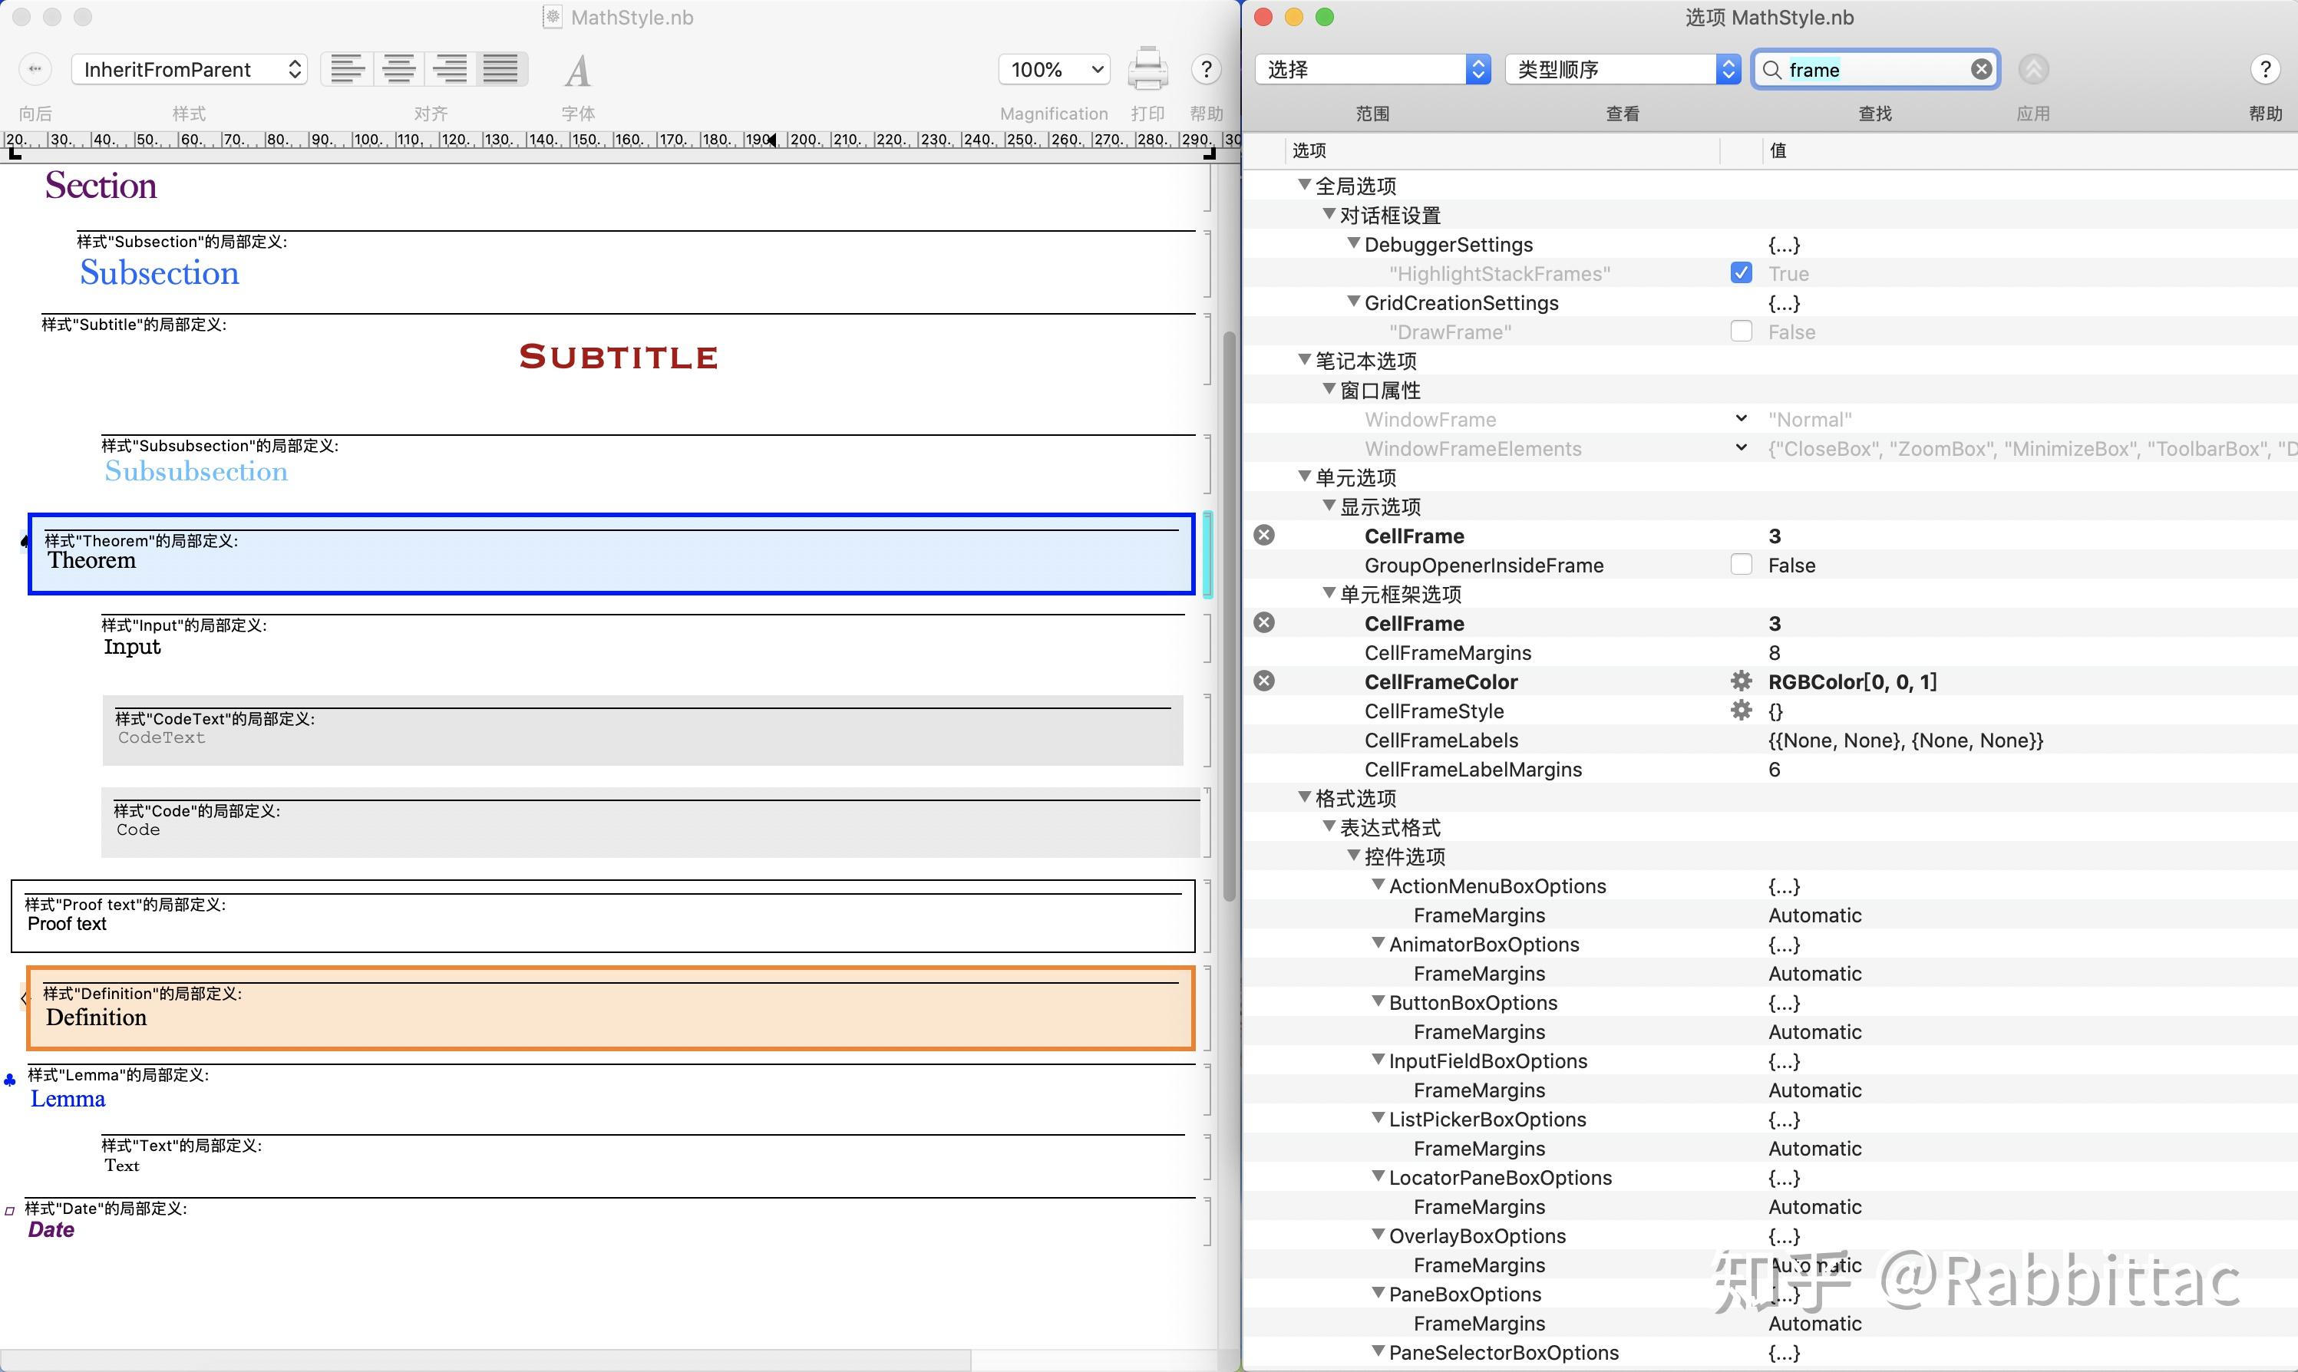Remove the CellFrame option with its X icon
The height and width of the screenshot is (1372, 2298).
point(1264,534)
